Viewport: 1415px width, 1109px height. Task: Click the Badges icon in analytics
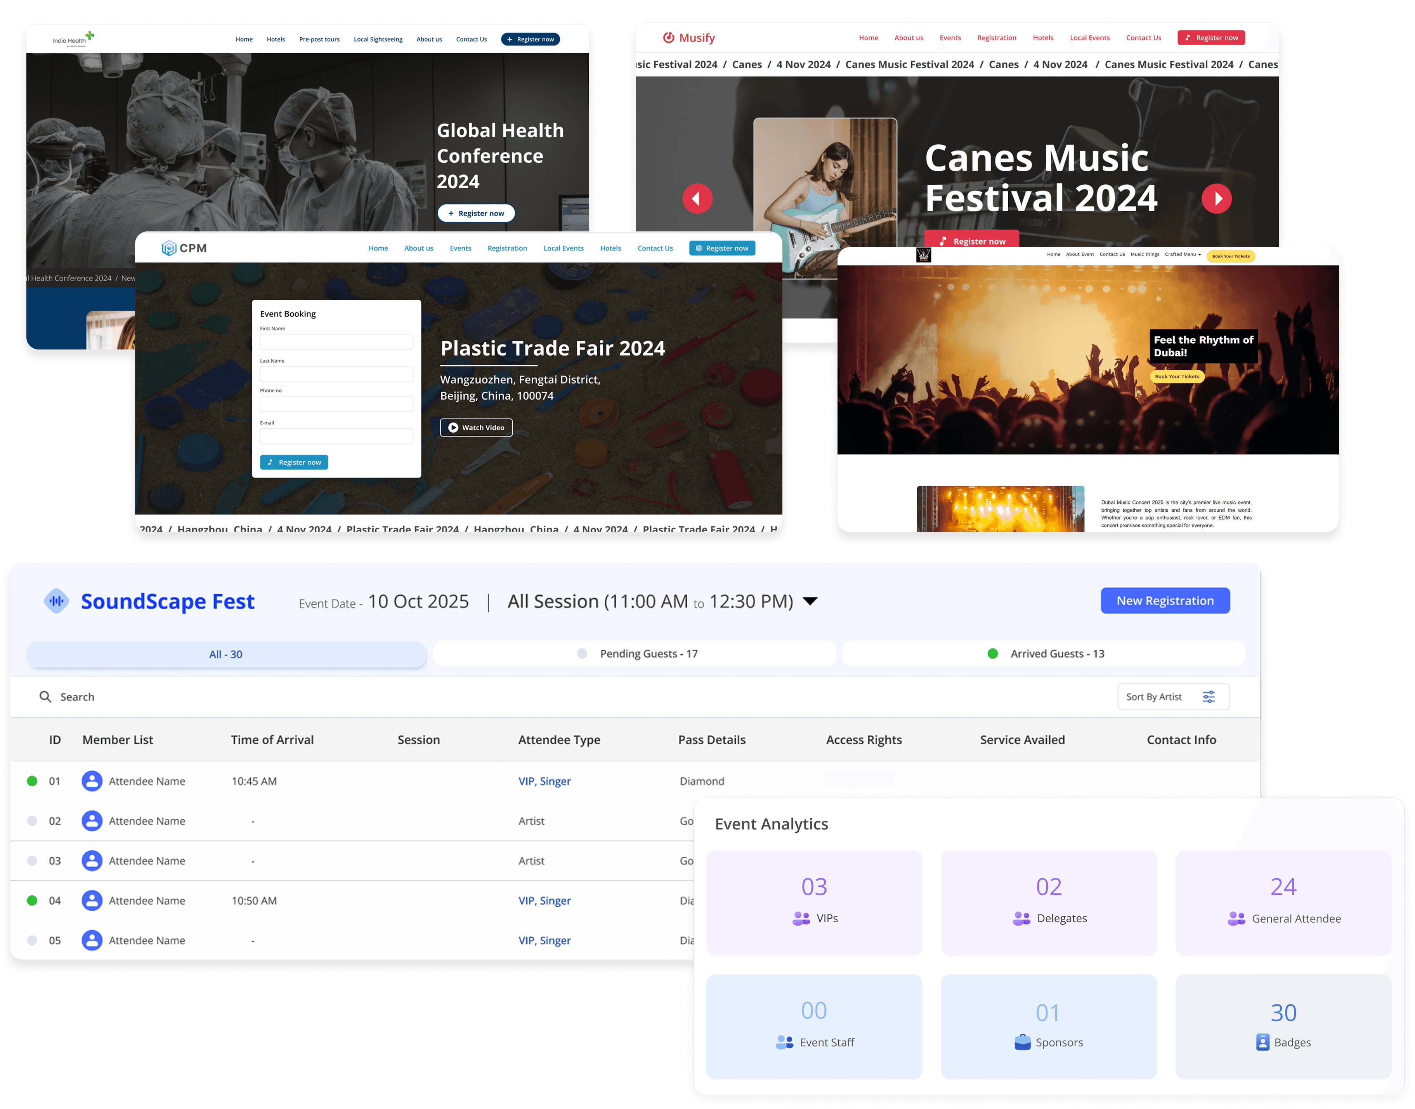click(1262, 1041)
